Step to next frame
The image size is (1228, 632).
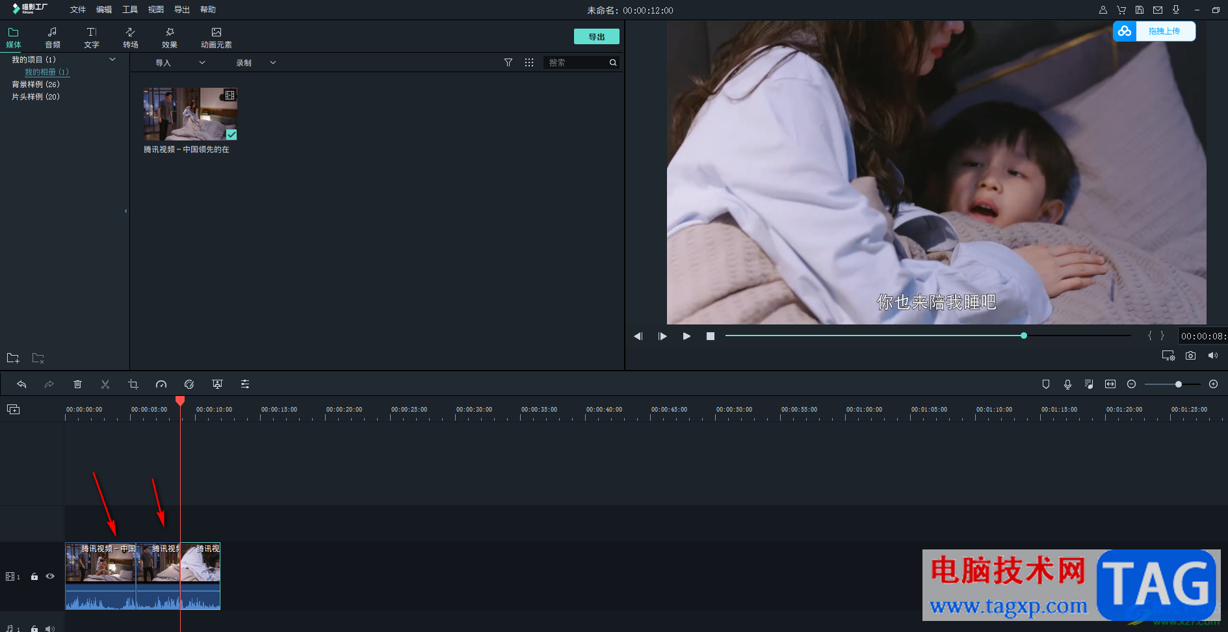click(662, 336)
